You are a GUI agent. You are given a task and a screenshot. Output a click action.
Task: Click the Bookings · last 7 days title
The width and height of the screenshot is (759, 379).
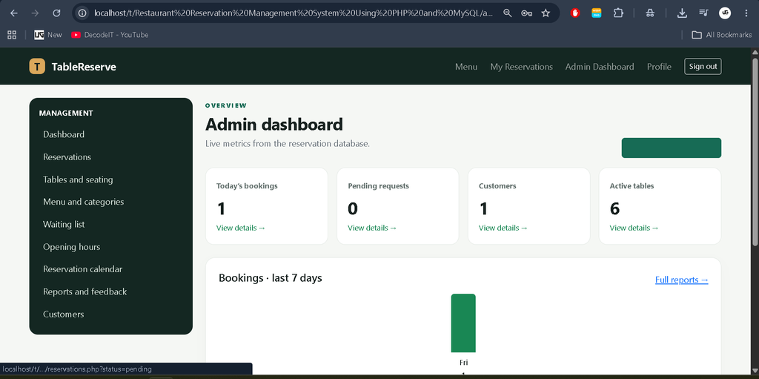tap(270, 277)
